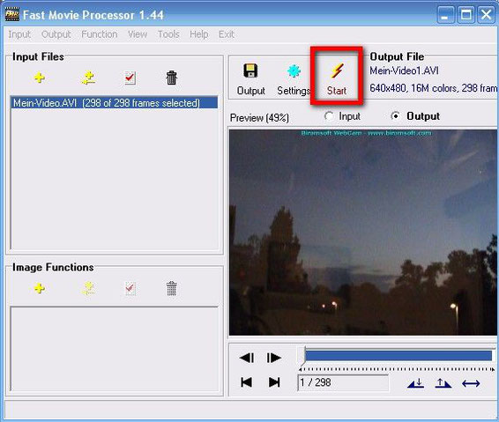Add input file with yellow plus icon

pyautogui.click(x=40, y=78)
